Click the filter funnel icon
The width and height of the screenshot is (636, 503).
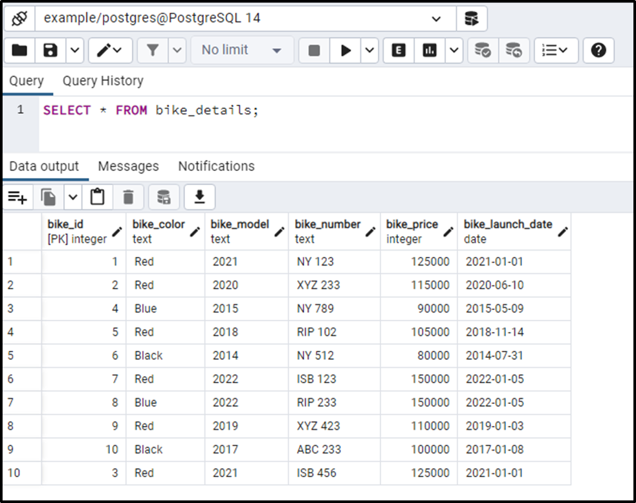tap(153, 50)
